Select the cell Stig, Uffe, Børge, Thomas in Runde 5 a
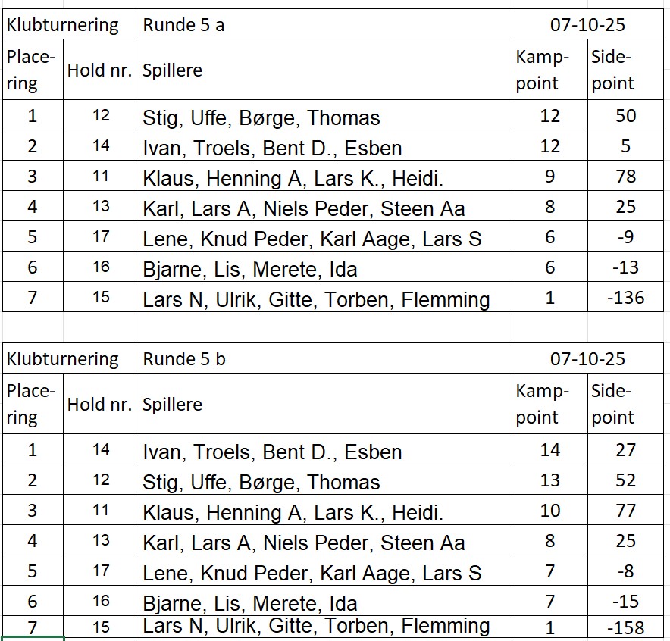Screen dimensions: 670x641 coord(325,115)
